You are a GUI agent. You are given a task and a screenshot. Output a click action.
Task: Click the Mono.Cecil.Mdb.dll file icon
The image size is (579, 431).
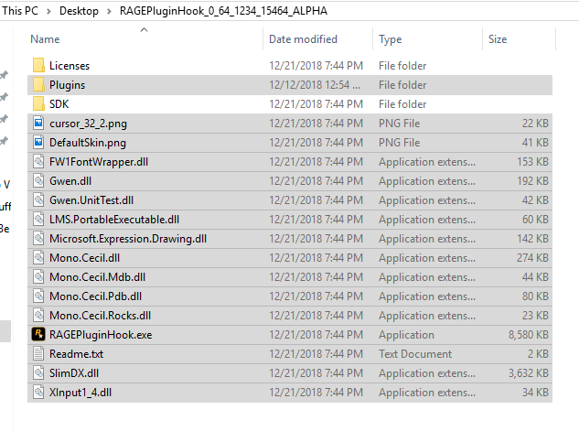pyautogui.click(x=38, y=276)
